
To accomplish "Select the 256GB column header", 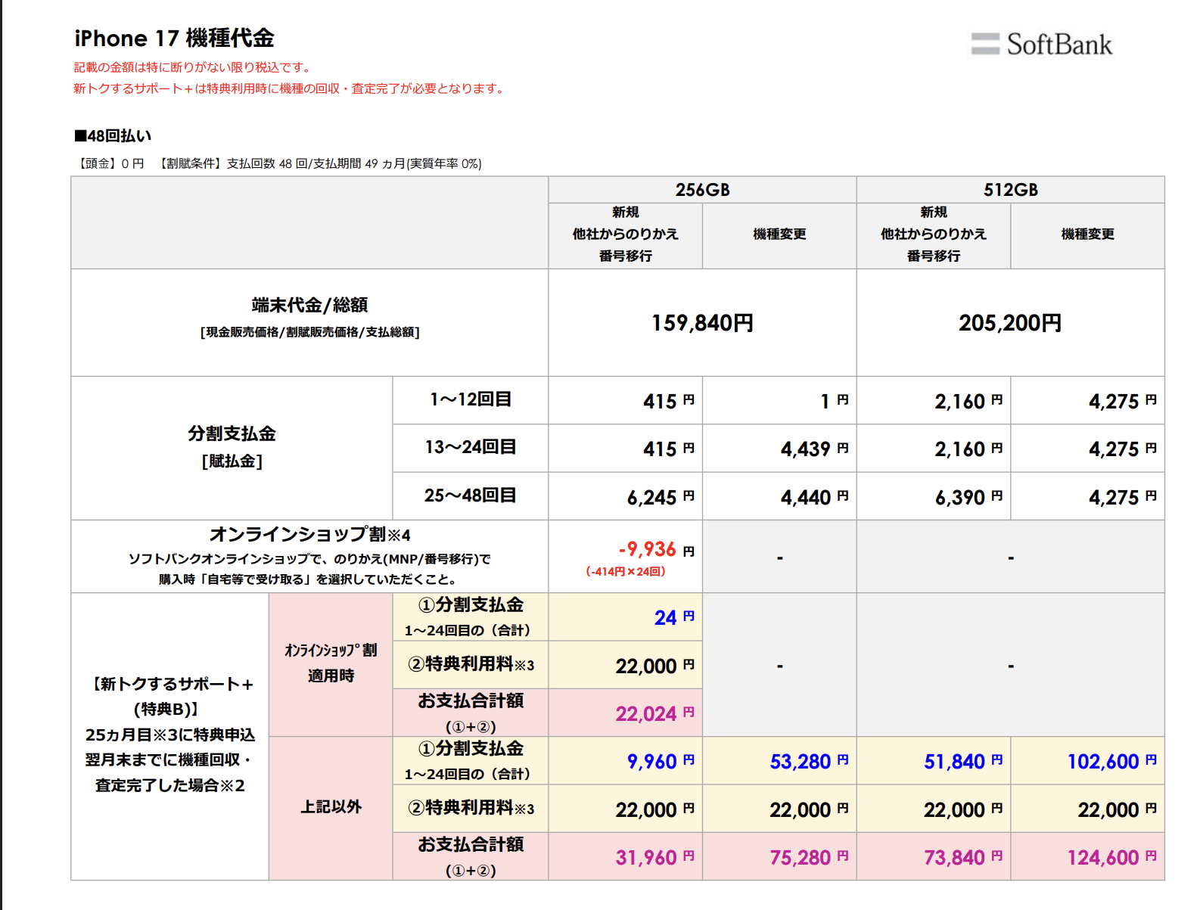I will [x=702, y=190].
